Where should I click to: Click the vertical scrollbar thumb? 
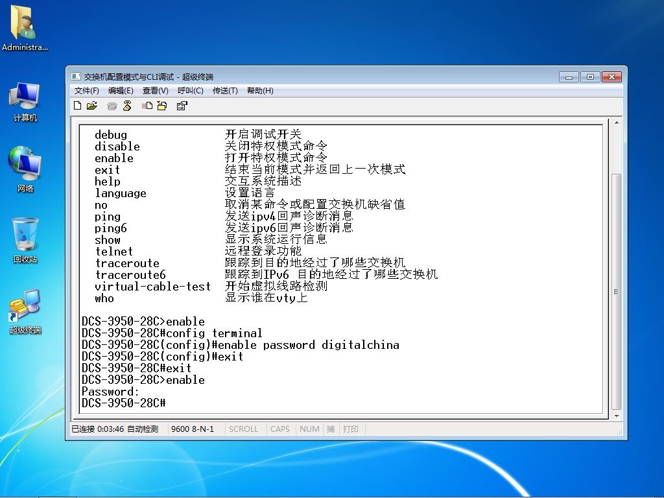click(617, 291)
